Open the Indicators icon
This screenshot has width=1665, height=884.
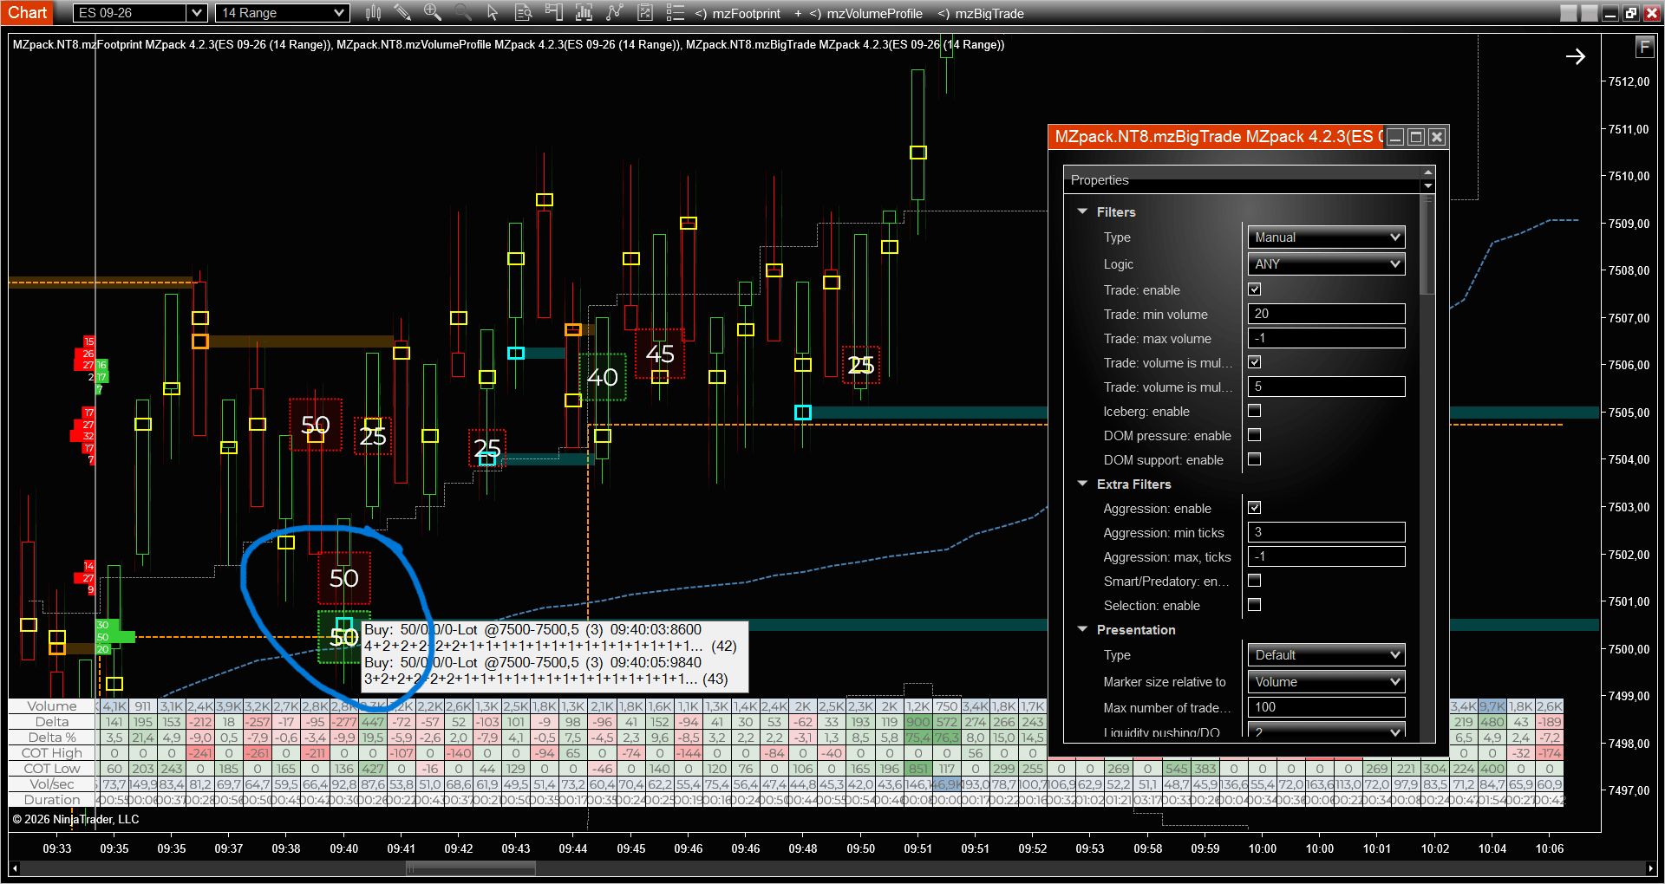pos(584,13)
